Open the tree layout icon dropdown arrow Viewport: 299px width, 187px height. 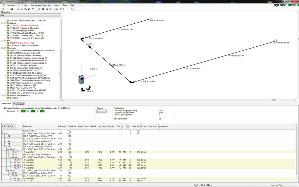click(x=74, y=9)
